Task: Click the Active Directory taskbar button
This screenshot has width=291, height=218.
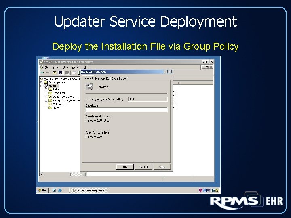Action: pos(89,191)
